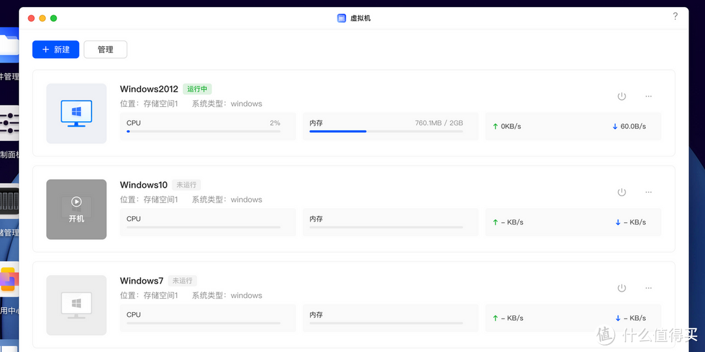
Task: Click the Windows10 VM name
Action: (x=144, y=185)
